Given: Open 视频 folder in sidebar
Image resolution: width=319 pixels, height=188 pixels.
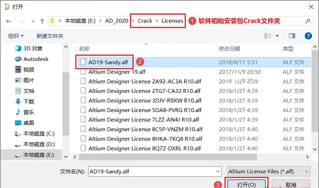Looking at the screenshot, I should pos(24,69).
